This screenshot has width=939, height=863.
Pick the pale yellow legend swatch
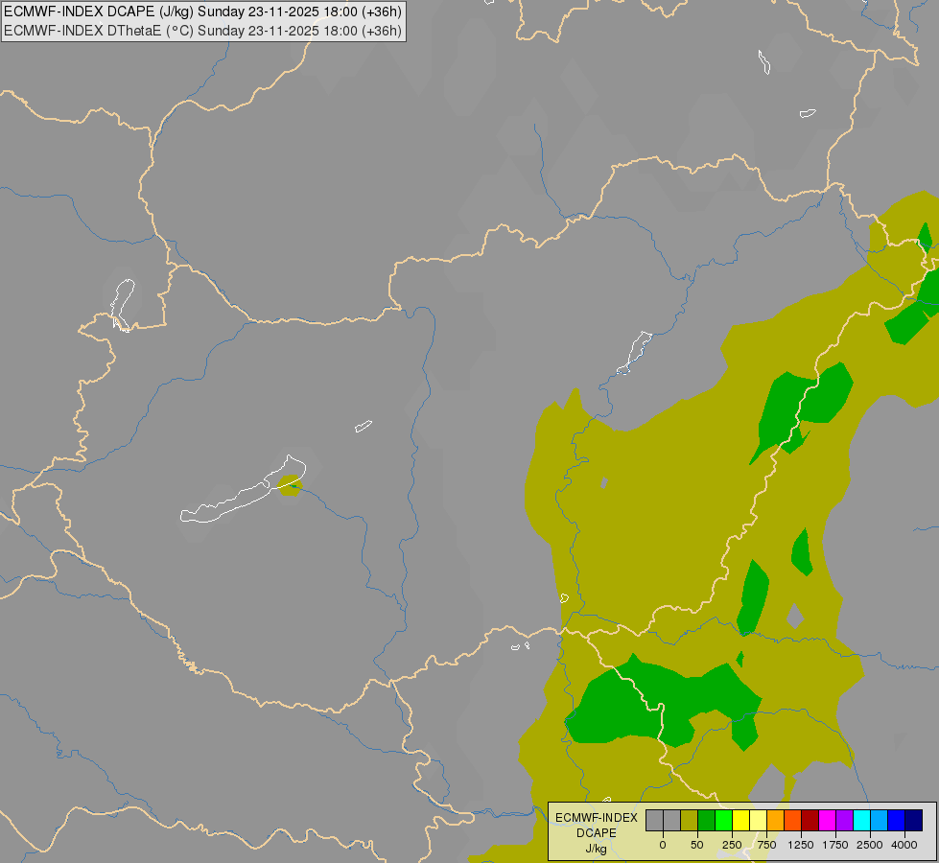coord(758,820)
